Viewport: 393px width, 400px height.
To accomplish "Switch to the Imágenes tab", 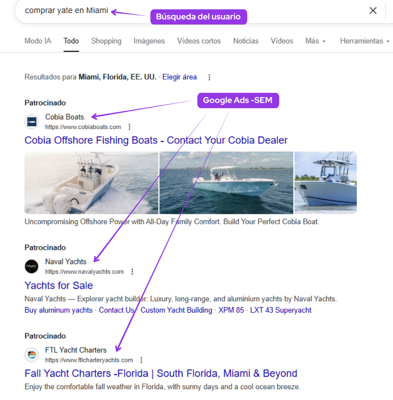I will 149,41.
